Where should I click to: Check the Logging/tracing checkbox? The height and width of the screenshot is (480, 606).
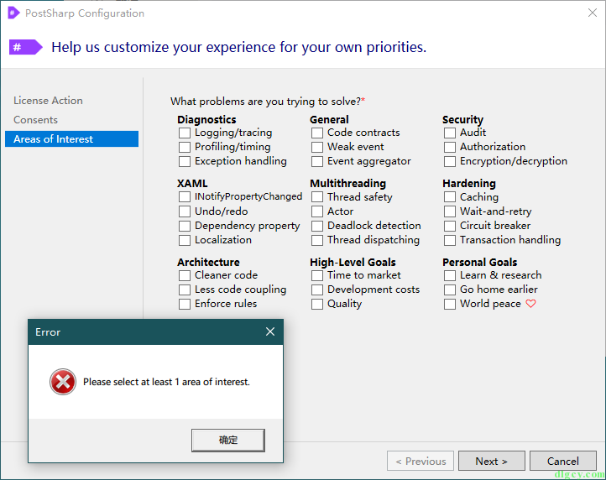pyautogui.click(x=185, y=133)
